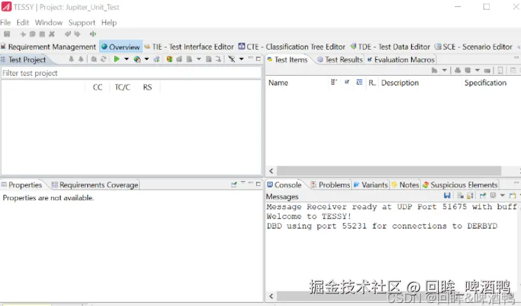
Task: Switch to the Suspicious Elements tab
Action: pos(460,185)
